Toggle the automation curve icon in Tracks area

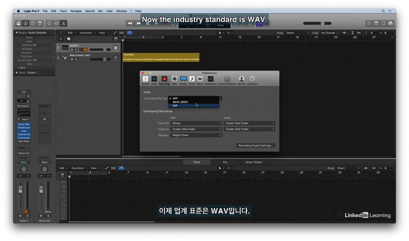(115, 33)
